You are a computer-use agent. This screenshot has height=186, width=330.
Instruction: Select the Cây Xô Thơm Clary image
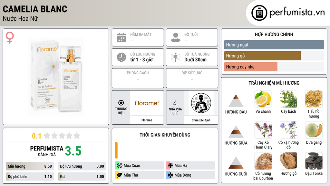coord(263,130)
